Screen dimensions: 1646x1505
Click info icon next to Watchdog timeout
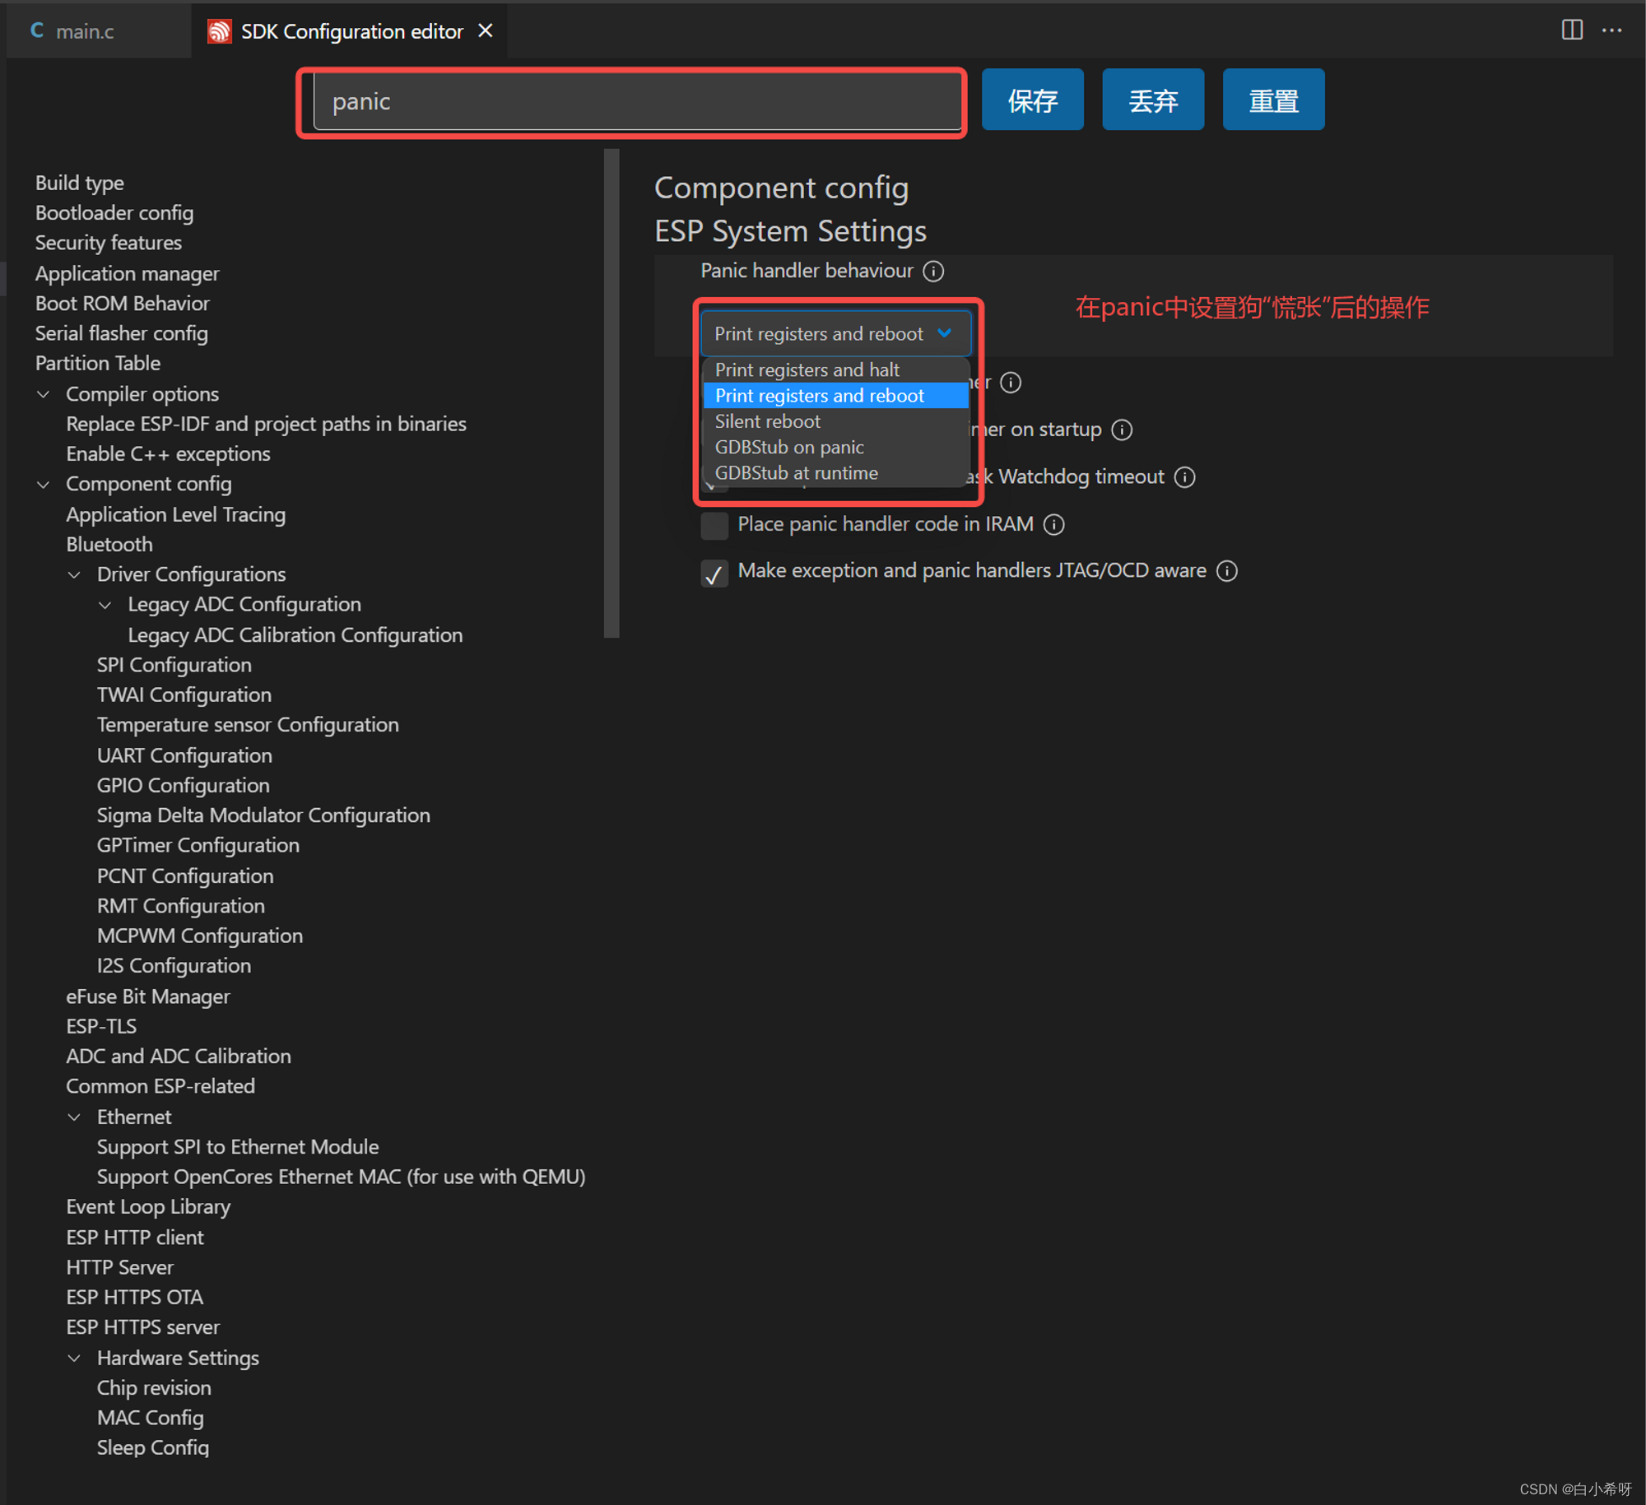click(1183, 477)
